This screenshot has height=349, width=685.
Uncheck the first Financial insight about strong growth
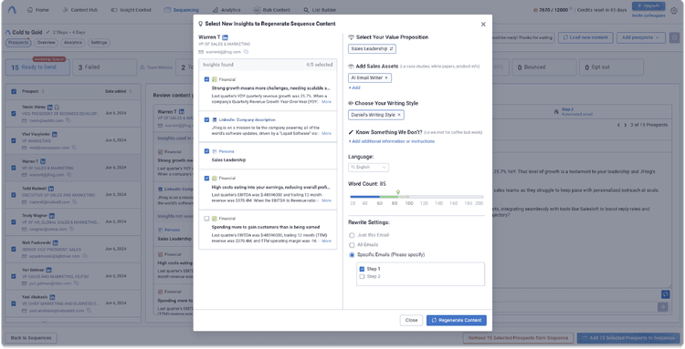tap(206, 79)
